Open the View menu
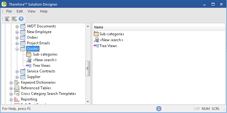Image resolution: width=227 pixels, height=113 pixels. (31, 11)
